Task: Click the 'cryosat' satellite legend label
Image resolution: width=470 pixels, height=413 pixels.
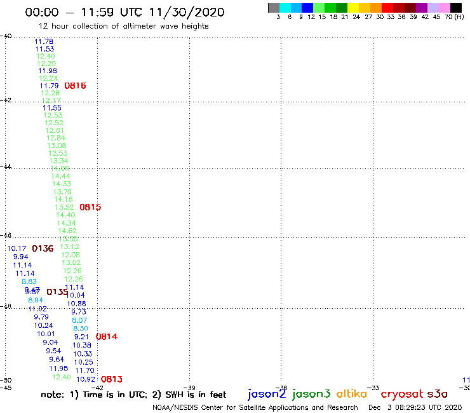Action: click(x=402, y=395)
